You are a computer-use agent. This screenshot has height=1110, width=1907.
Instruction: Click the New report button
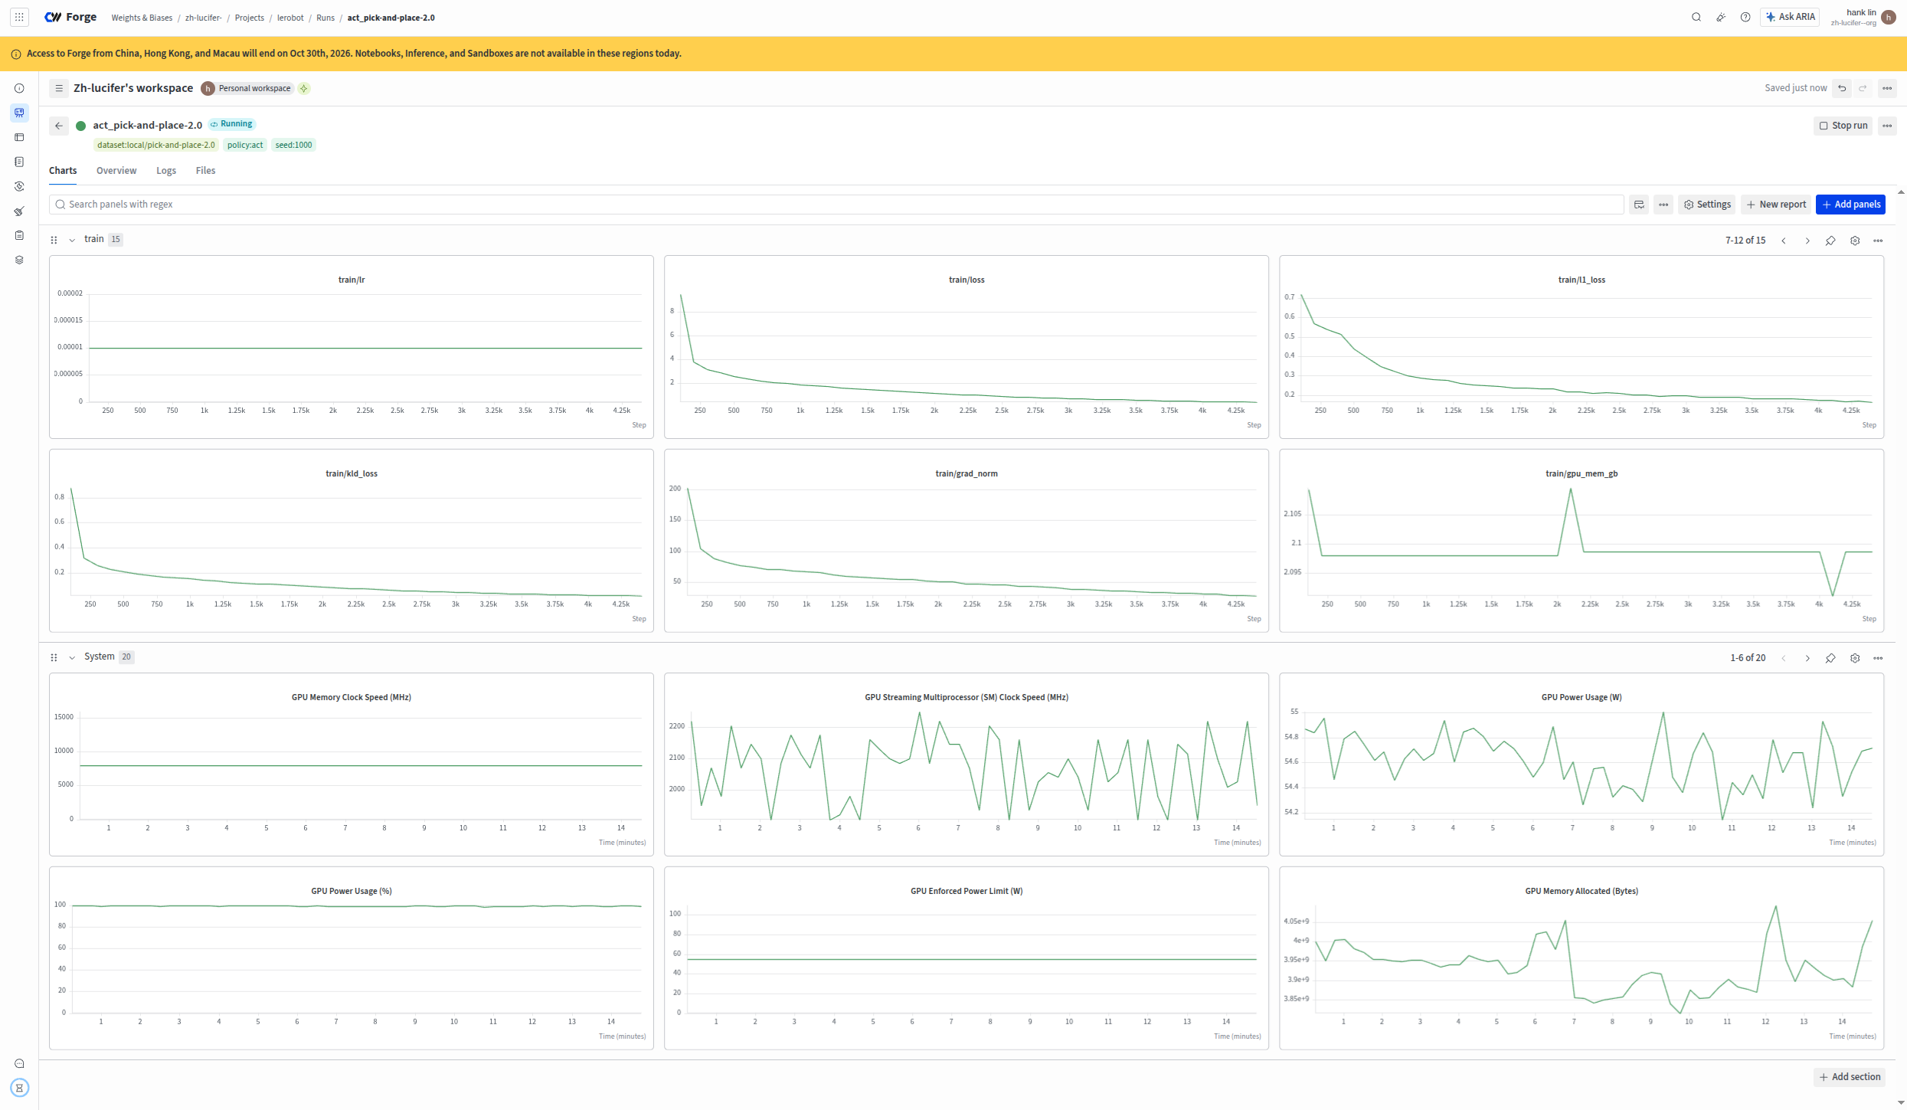point(1775,205)
